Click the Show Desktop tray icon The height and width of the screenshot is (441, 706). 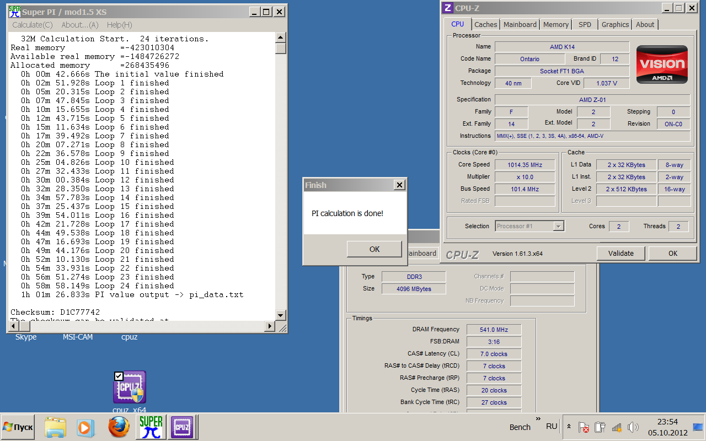[698, 427]
